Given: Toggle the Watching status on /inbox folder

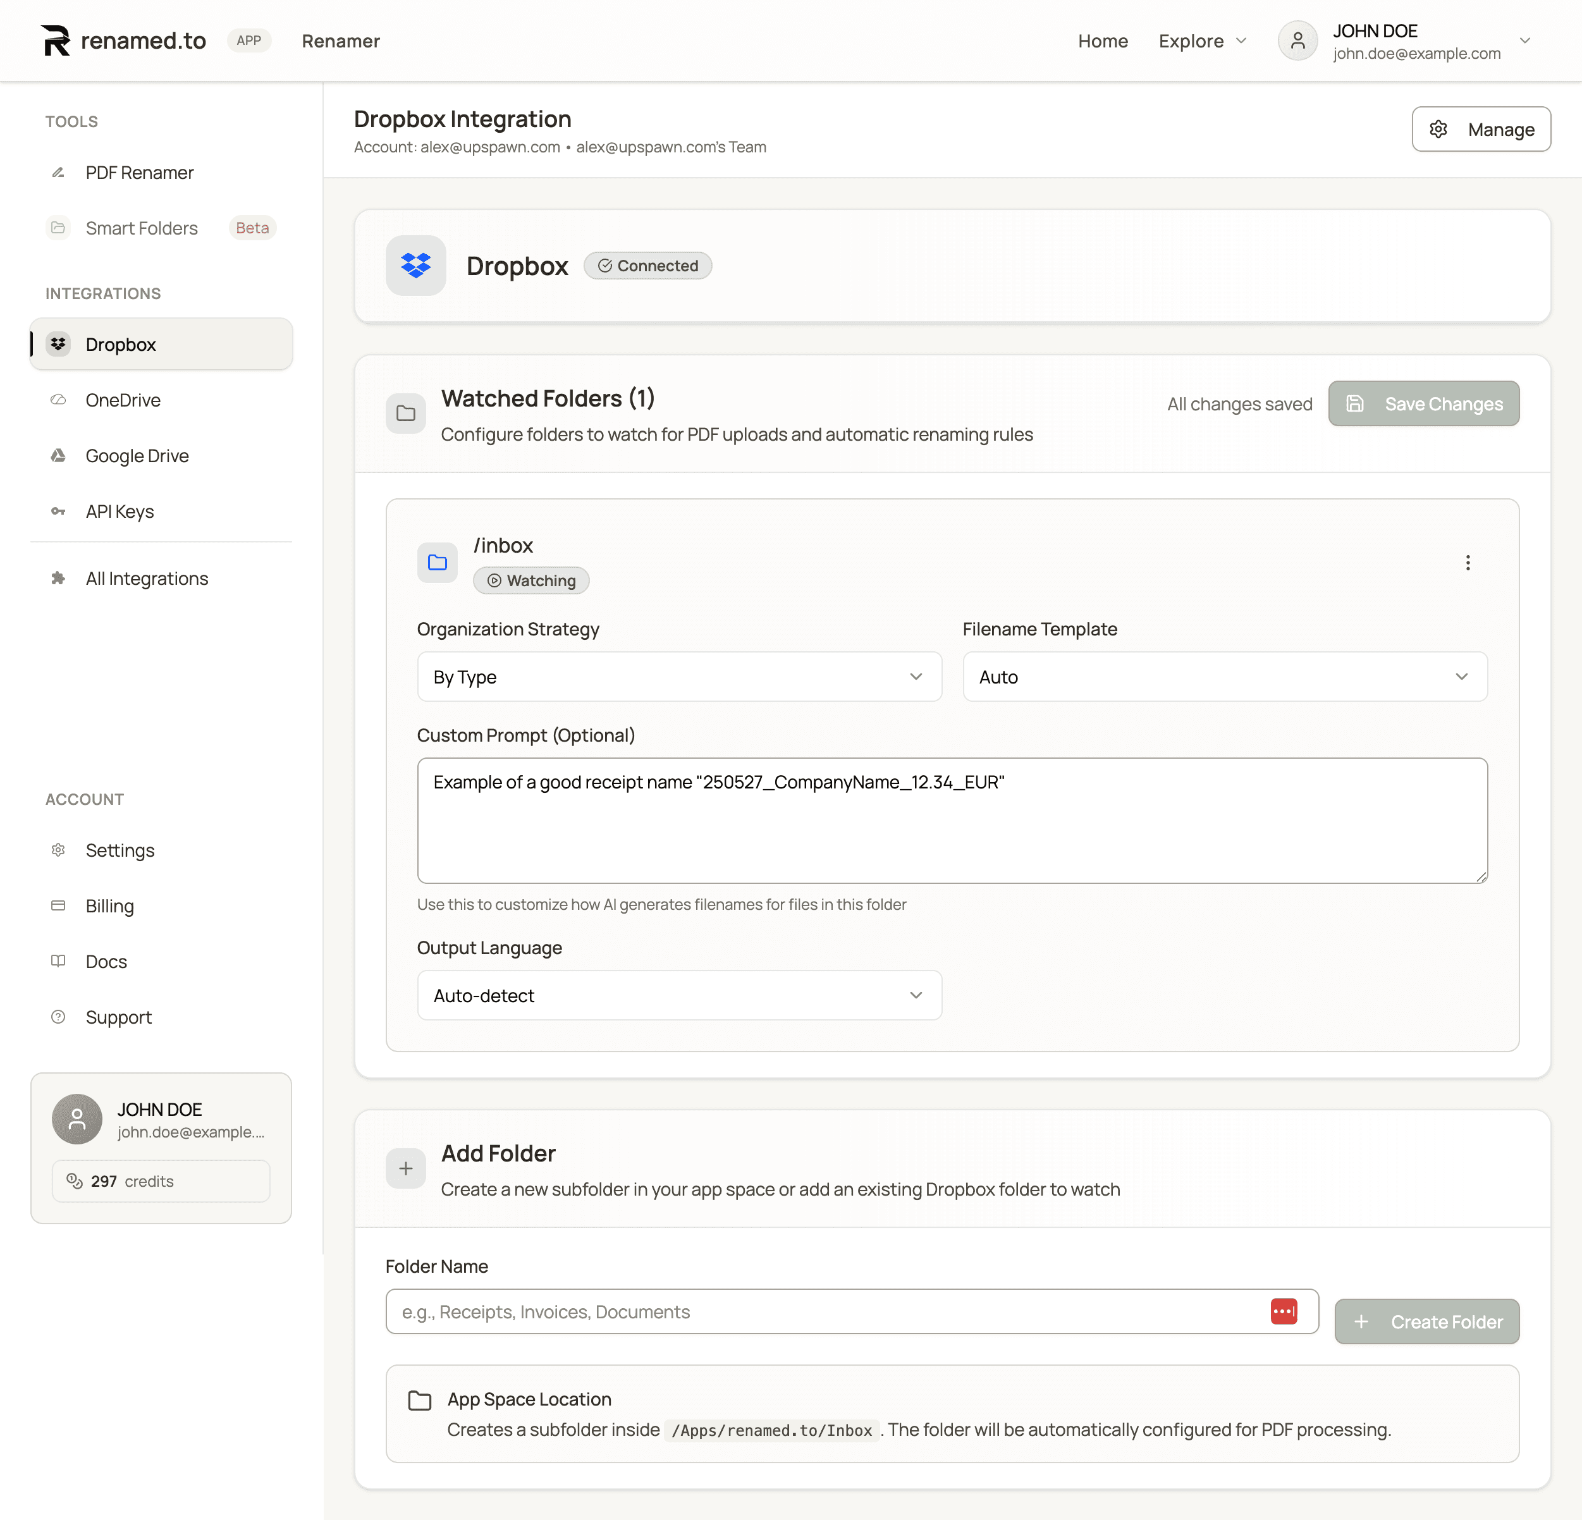Looking at the screenshot, I should [530, 580].
